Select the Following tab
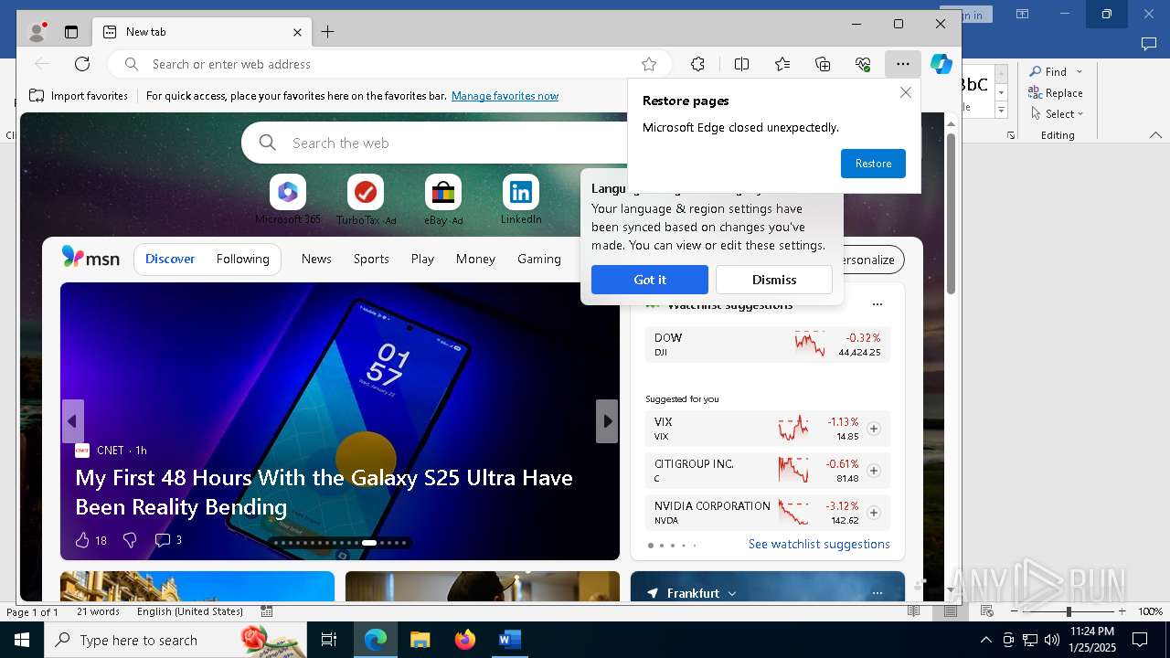 [243, 259]
